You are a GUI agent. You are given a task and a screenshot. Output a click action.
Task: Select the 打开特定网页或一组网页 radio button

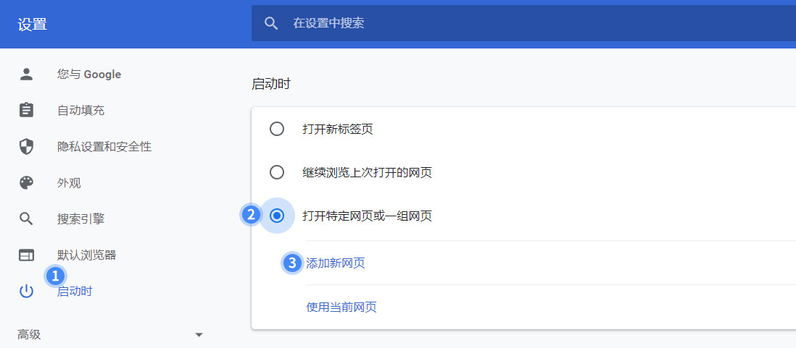277,216
